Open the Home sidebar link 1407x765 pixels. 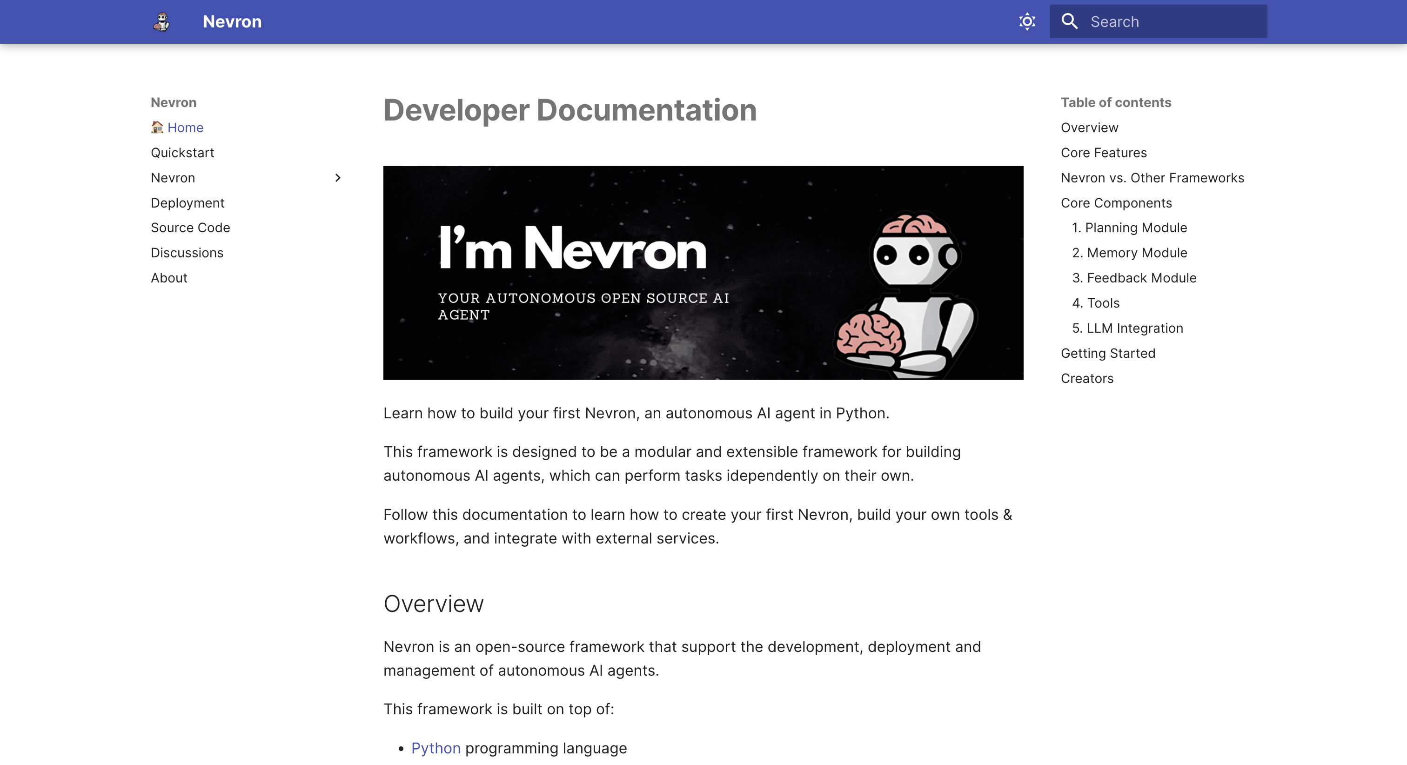[x=185, y=128]
